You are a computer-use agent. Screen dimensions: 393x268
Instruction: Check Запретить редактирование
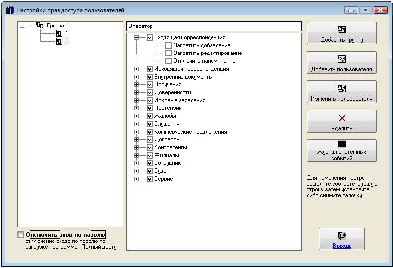click(x=168, y=54)
